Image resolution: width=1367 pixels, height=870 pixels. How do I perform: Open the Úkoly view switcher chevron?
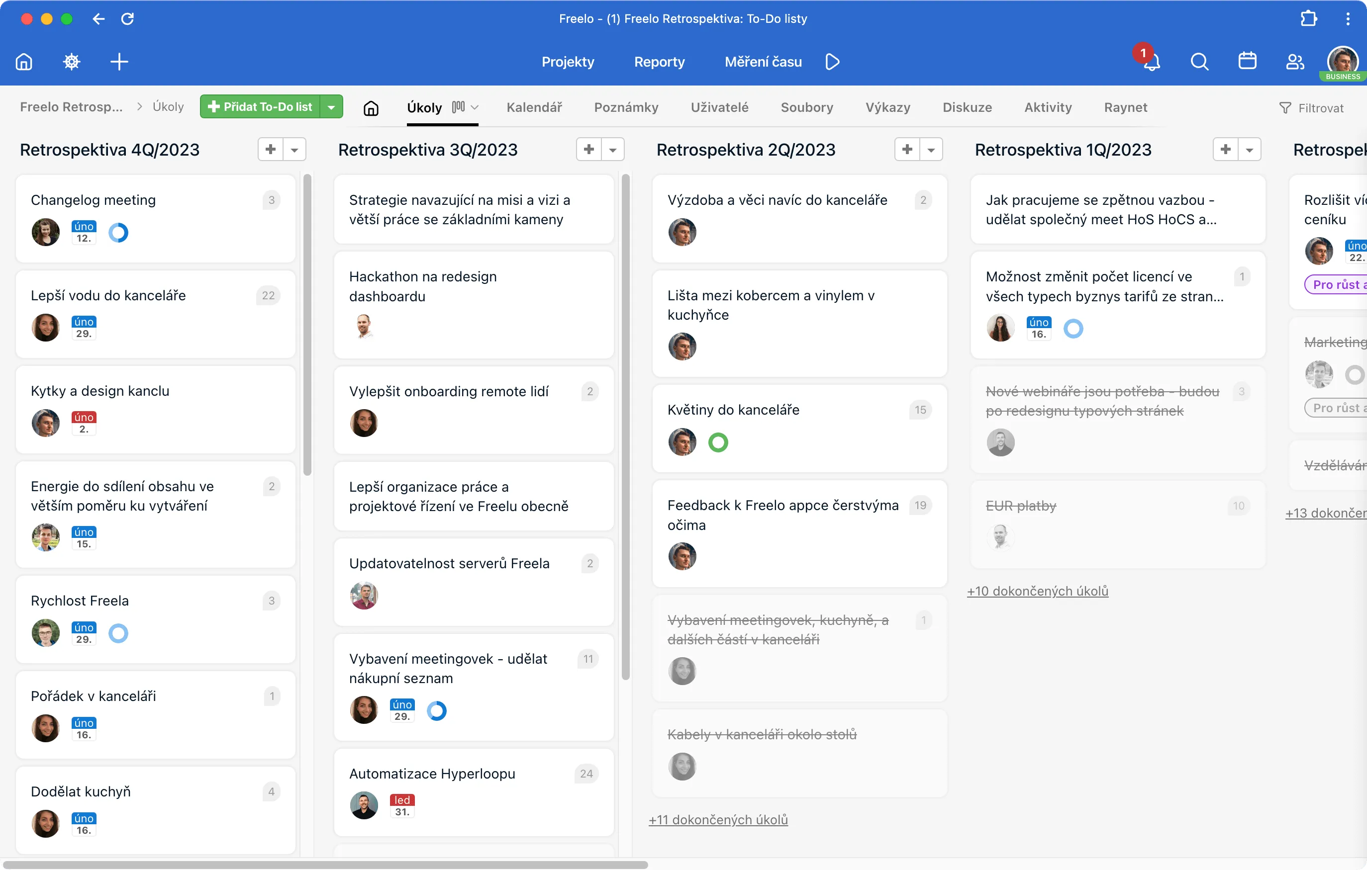coord(475,107)
